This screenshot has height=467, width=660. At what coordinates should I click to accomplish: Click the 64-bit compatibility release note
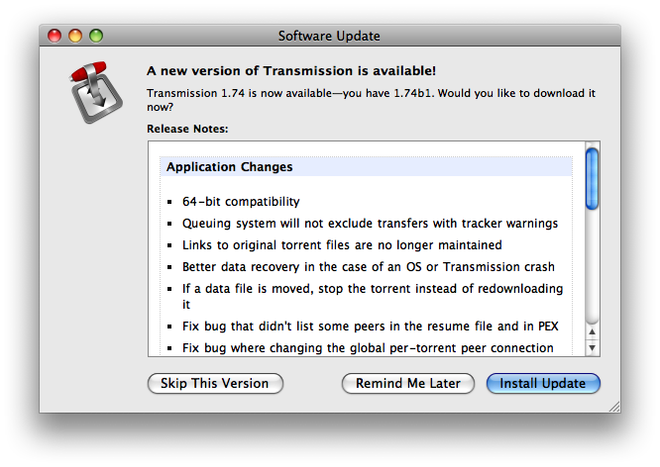tap(241, 202)
